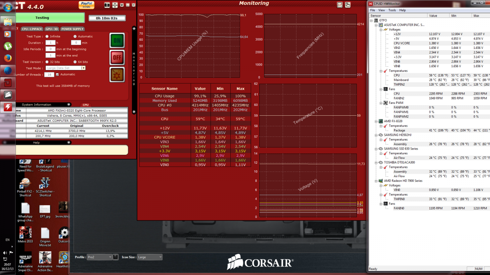Click the windows icon in Monitoring header
Image resolution: width=490 pixels, height=275 pixels.
click(x=347, y=5)
